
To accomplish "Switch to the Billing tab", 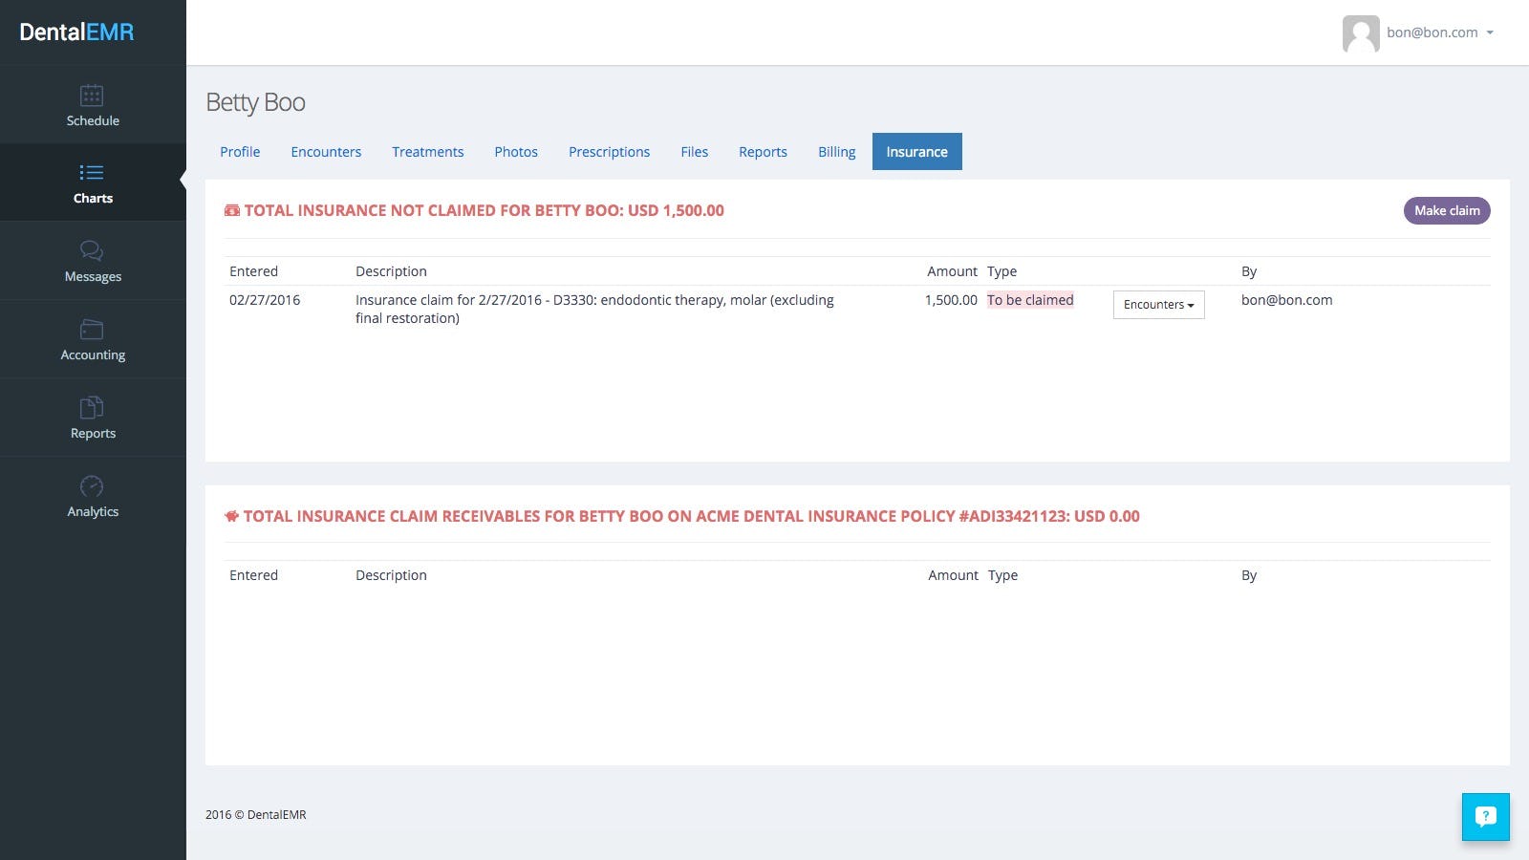I will coord(836,151).
